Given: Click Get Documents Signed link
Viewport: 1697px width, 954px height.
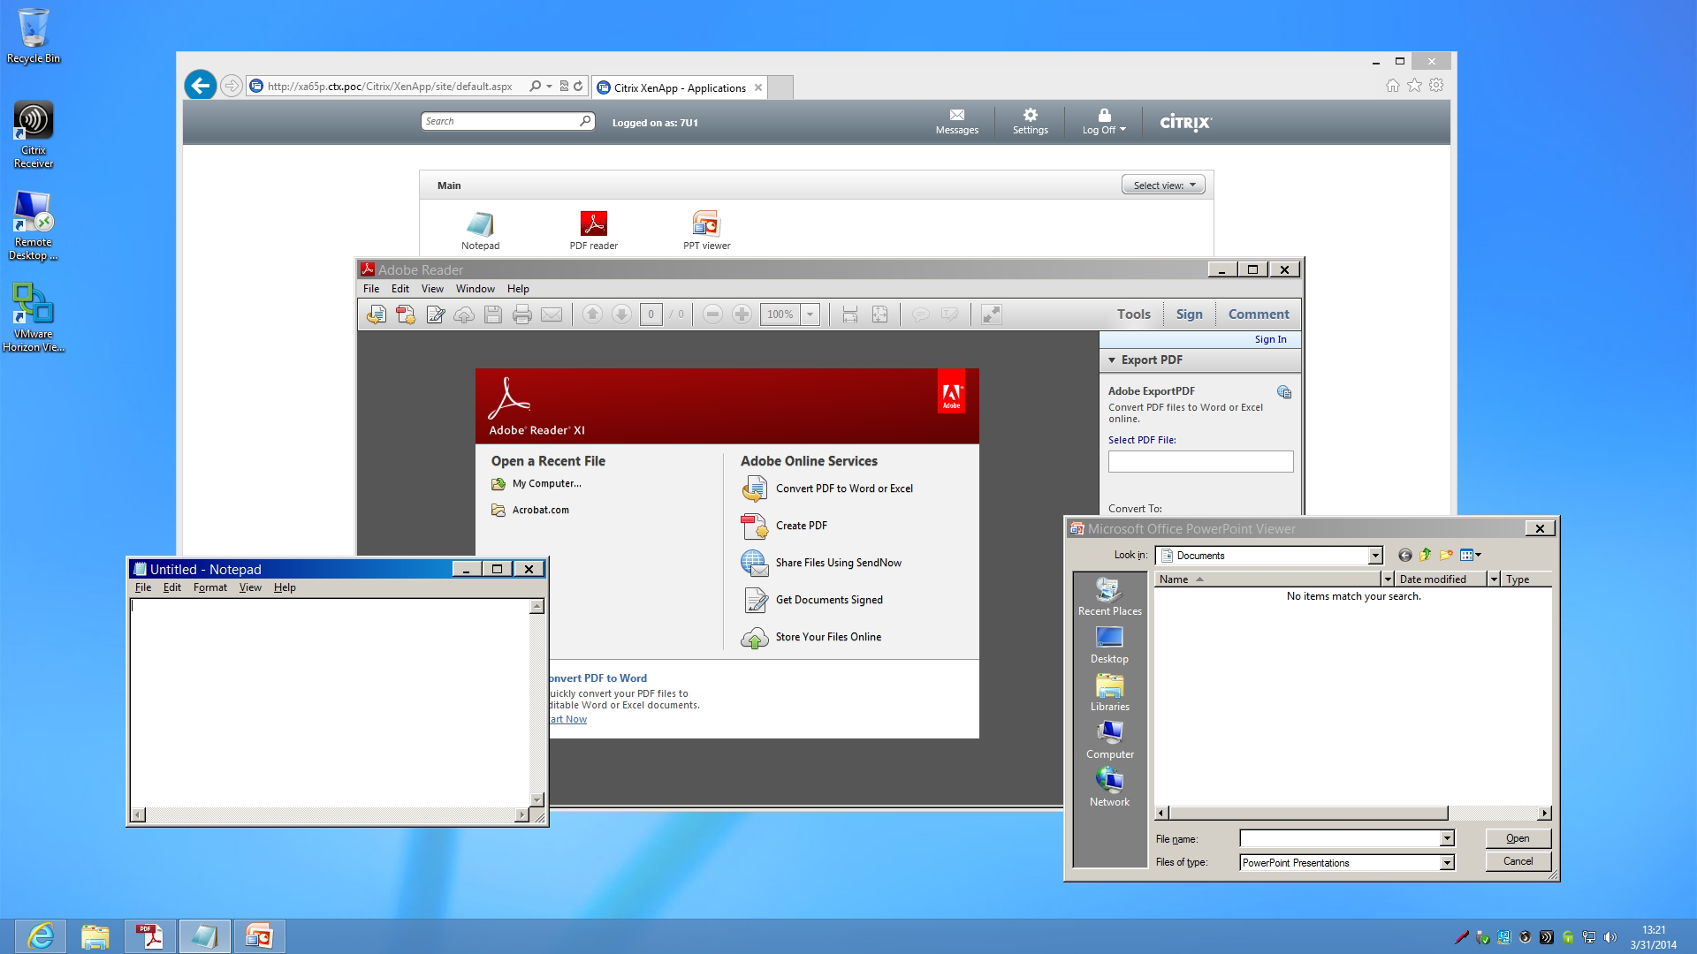Looking at the screenshot, I should coord(829,600).
